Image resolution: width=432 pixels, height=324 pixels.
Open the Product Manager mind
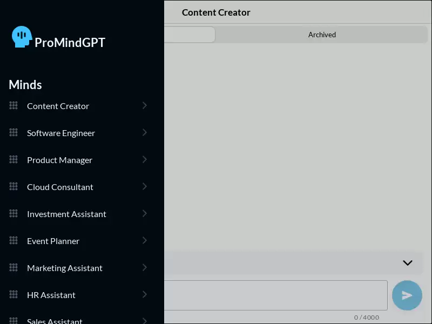click(59, 160)
